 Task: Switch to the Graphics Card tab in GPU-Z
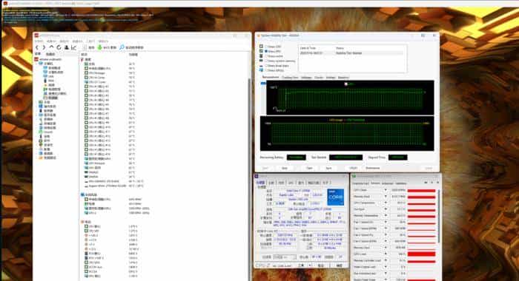[361, 183]
